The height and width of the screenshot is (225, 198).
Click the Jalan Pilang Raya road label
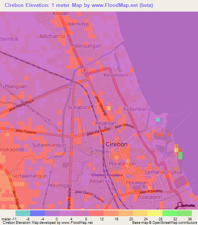pyautogui.click(x=21, y=106)
